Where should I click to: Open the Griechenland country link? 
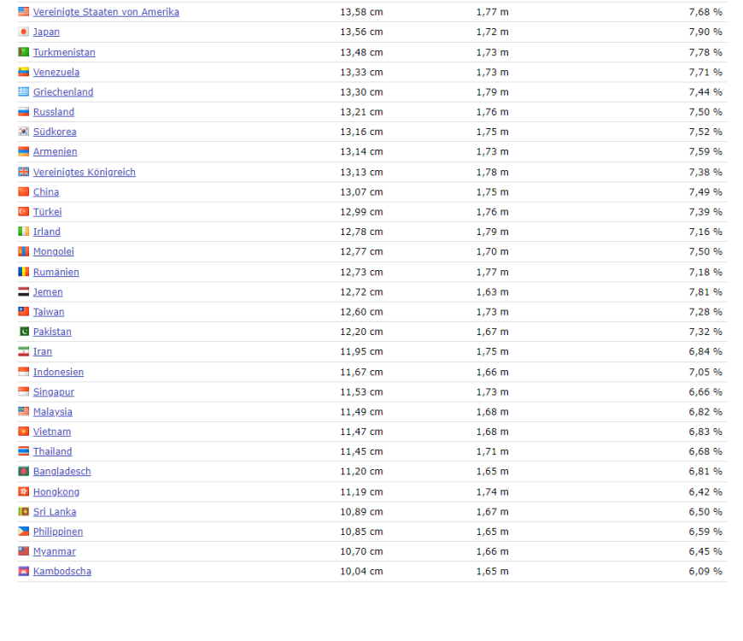(63, 92)
